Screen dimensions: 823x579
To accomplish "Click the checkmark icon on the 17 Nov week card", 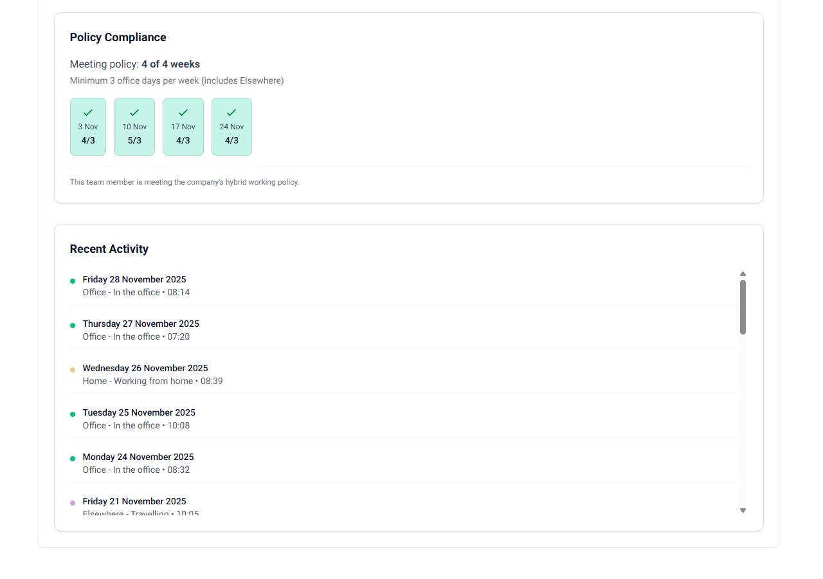I will pyautogui.click(x=183, y=112).
